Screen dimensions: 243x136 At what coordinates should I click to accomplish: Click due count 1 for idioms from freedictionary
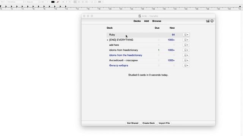tap(159, 50)
